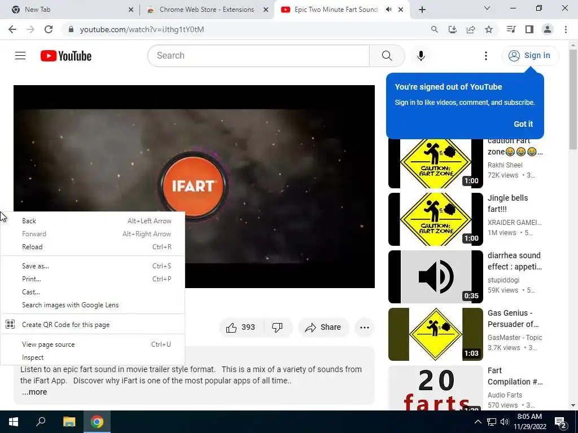Viewport: 578px width, 433px height.
Task: Click the page vertical scrollbar thumb
Action: [x=573, y=99]
